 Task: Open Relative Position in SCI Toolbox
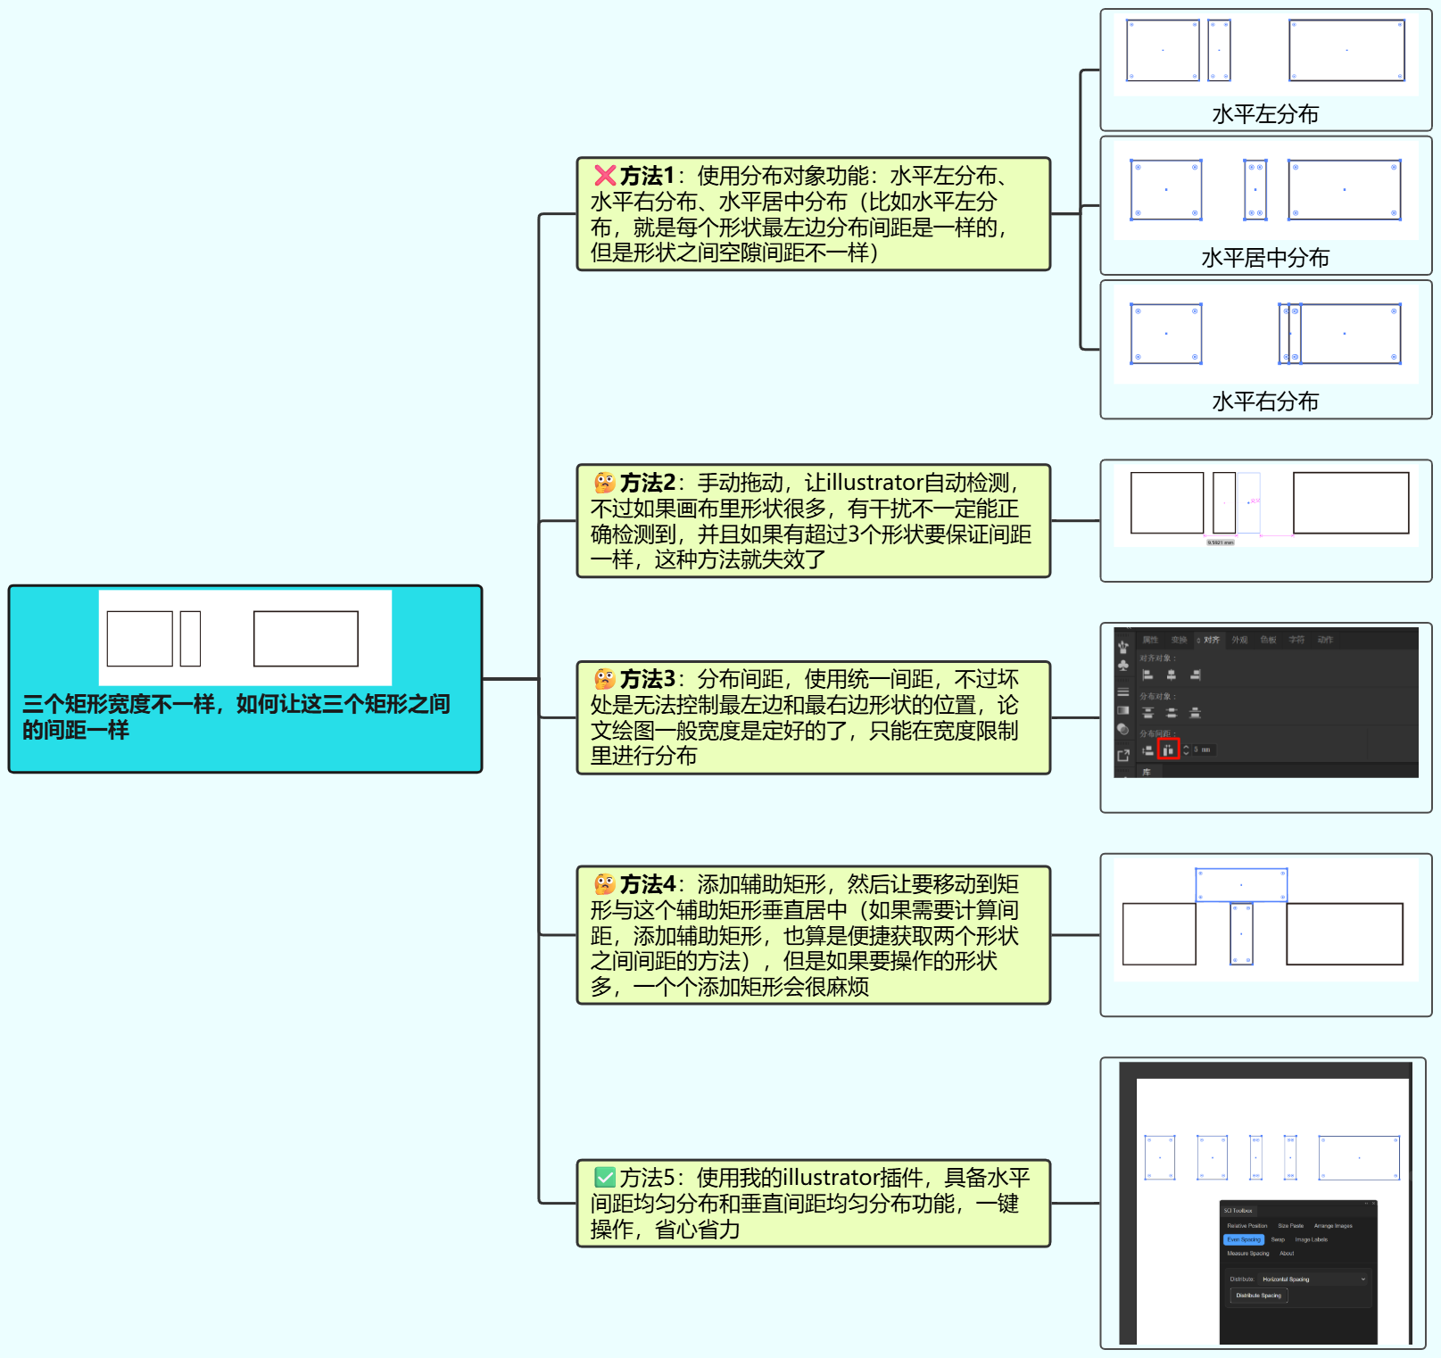(1247, 1226)
